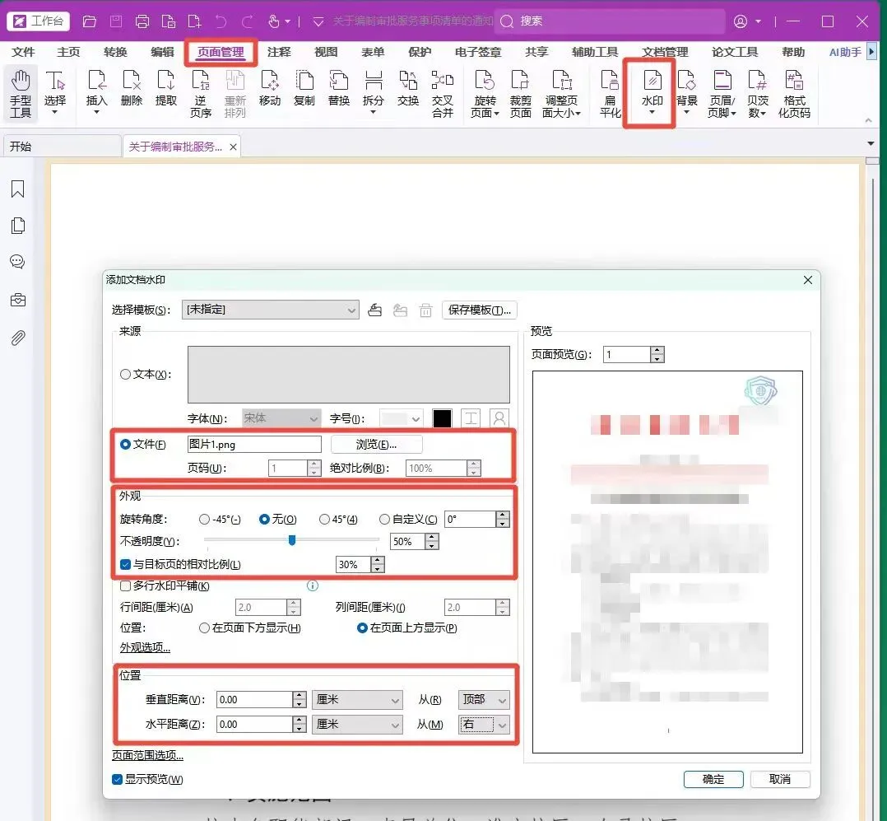Select the Hand tool (手型工具)
Image resolution: width=887 pixels, height=821 pixels.
tap(21, 93)
